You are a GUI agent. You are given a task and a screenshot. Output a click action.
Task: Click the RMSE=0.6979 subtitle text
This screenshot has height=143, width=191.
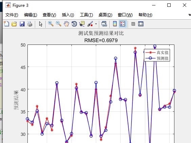click(x=101, y=40)
